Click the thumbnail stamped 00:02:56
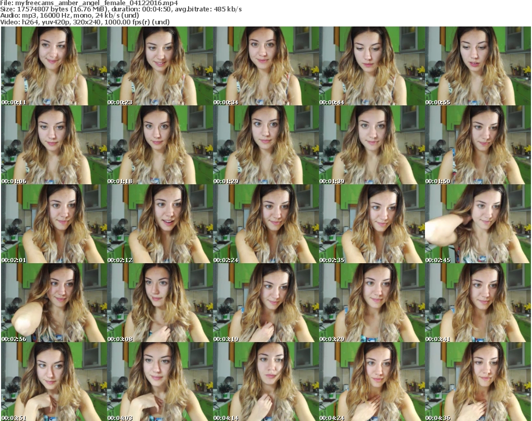The image size is (532, 421). tap(54, 303)
